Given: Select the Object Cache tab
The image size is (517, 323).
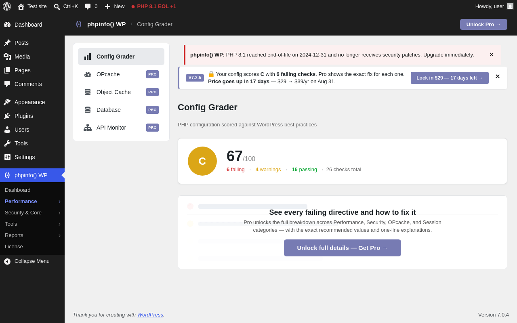Looking at the screenshot, I should [121, 92].
